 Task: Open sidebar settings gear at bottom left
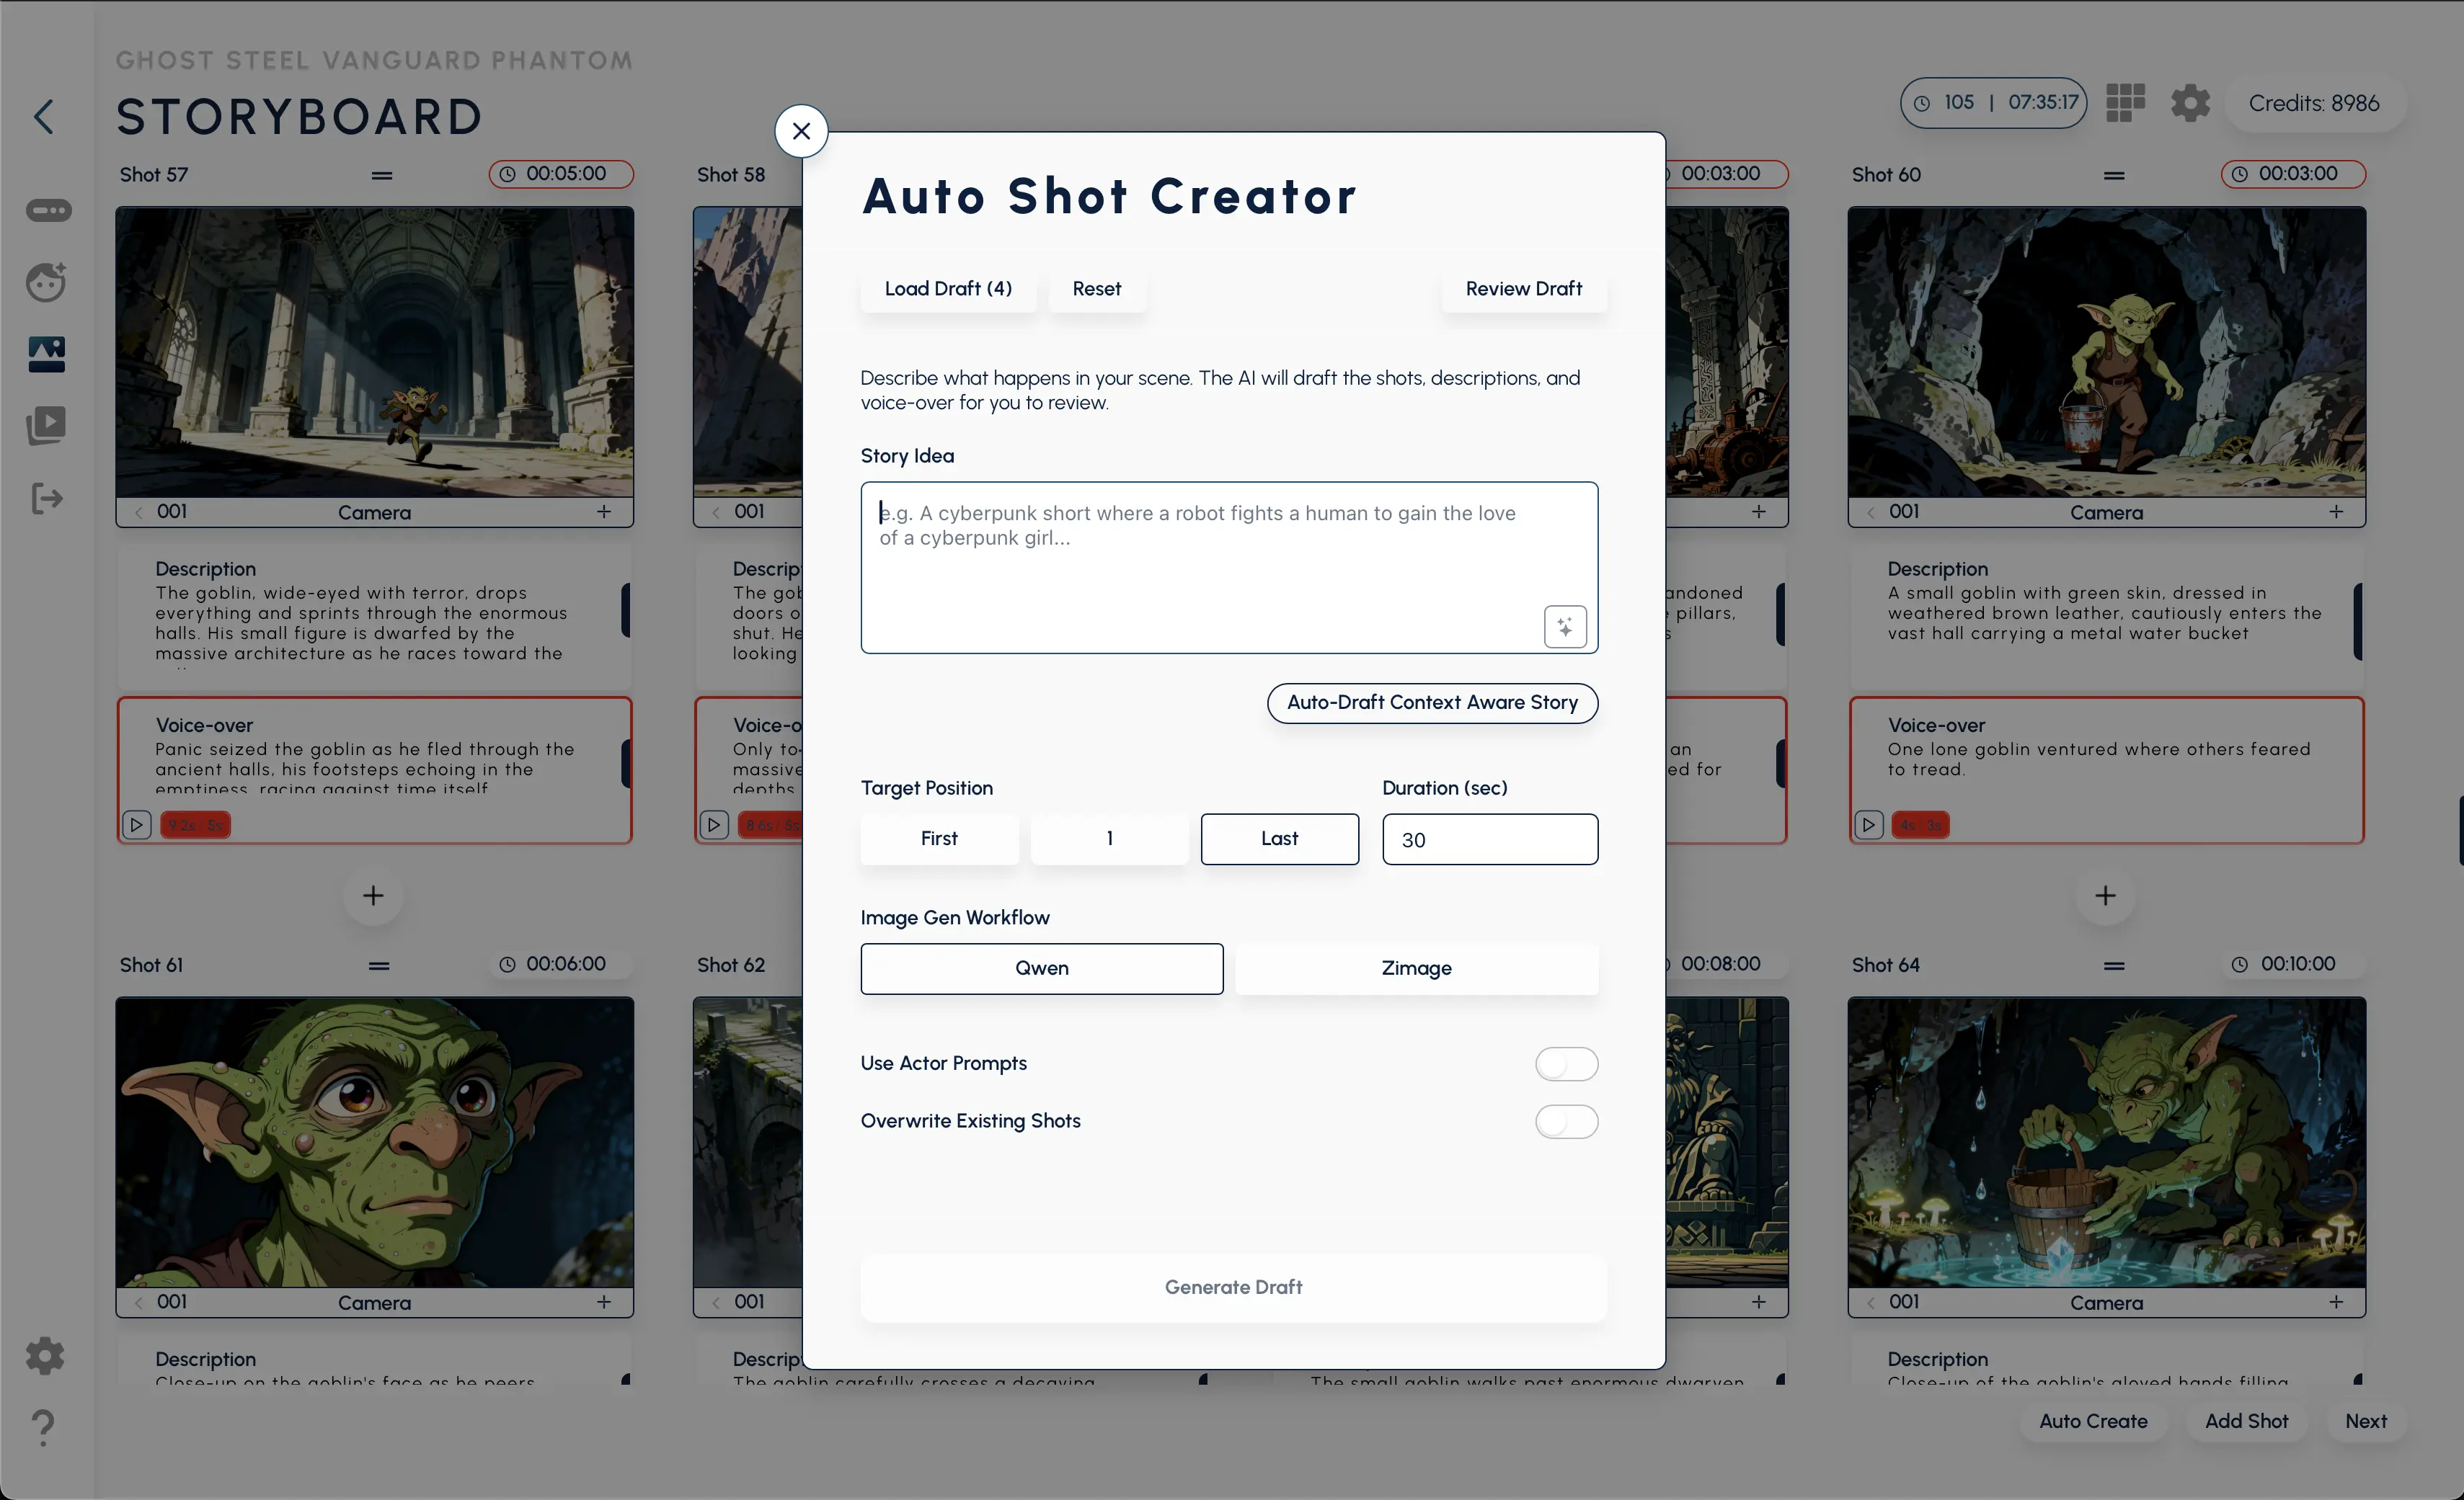click(45, 1356)
